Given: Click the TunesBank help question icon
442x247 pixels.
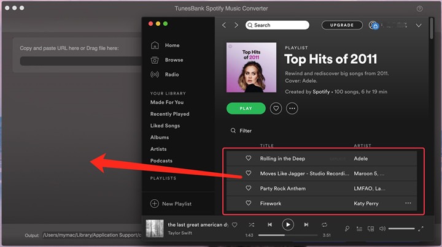Looking at the screenshot, I should (x=420, y=9).
